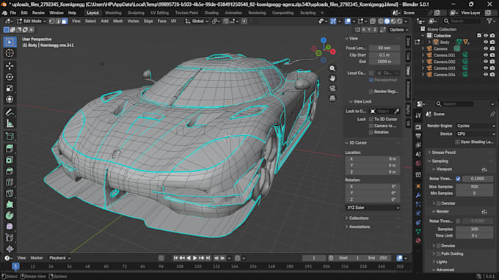
Task: Open the Global orientation dropdown
Action: [197, 21]
